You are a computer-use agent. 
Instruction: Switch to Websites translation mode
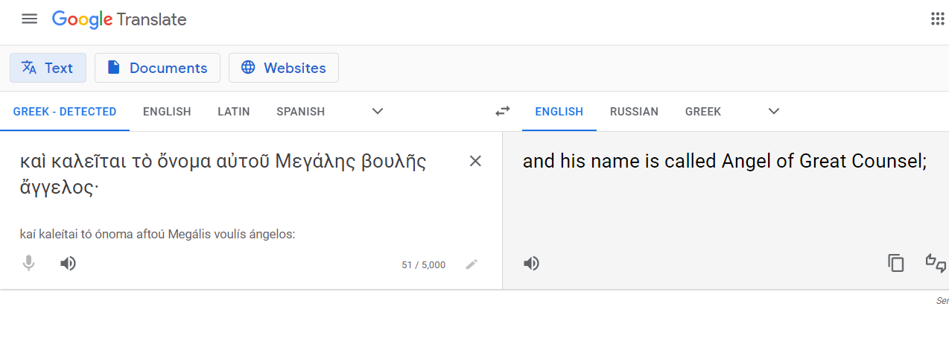pos(284,68)
